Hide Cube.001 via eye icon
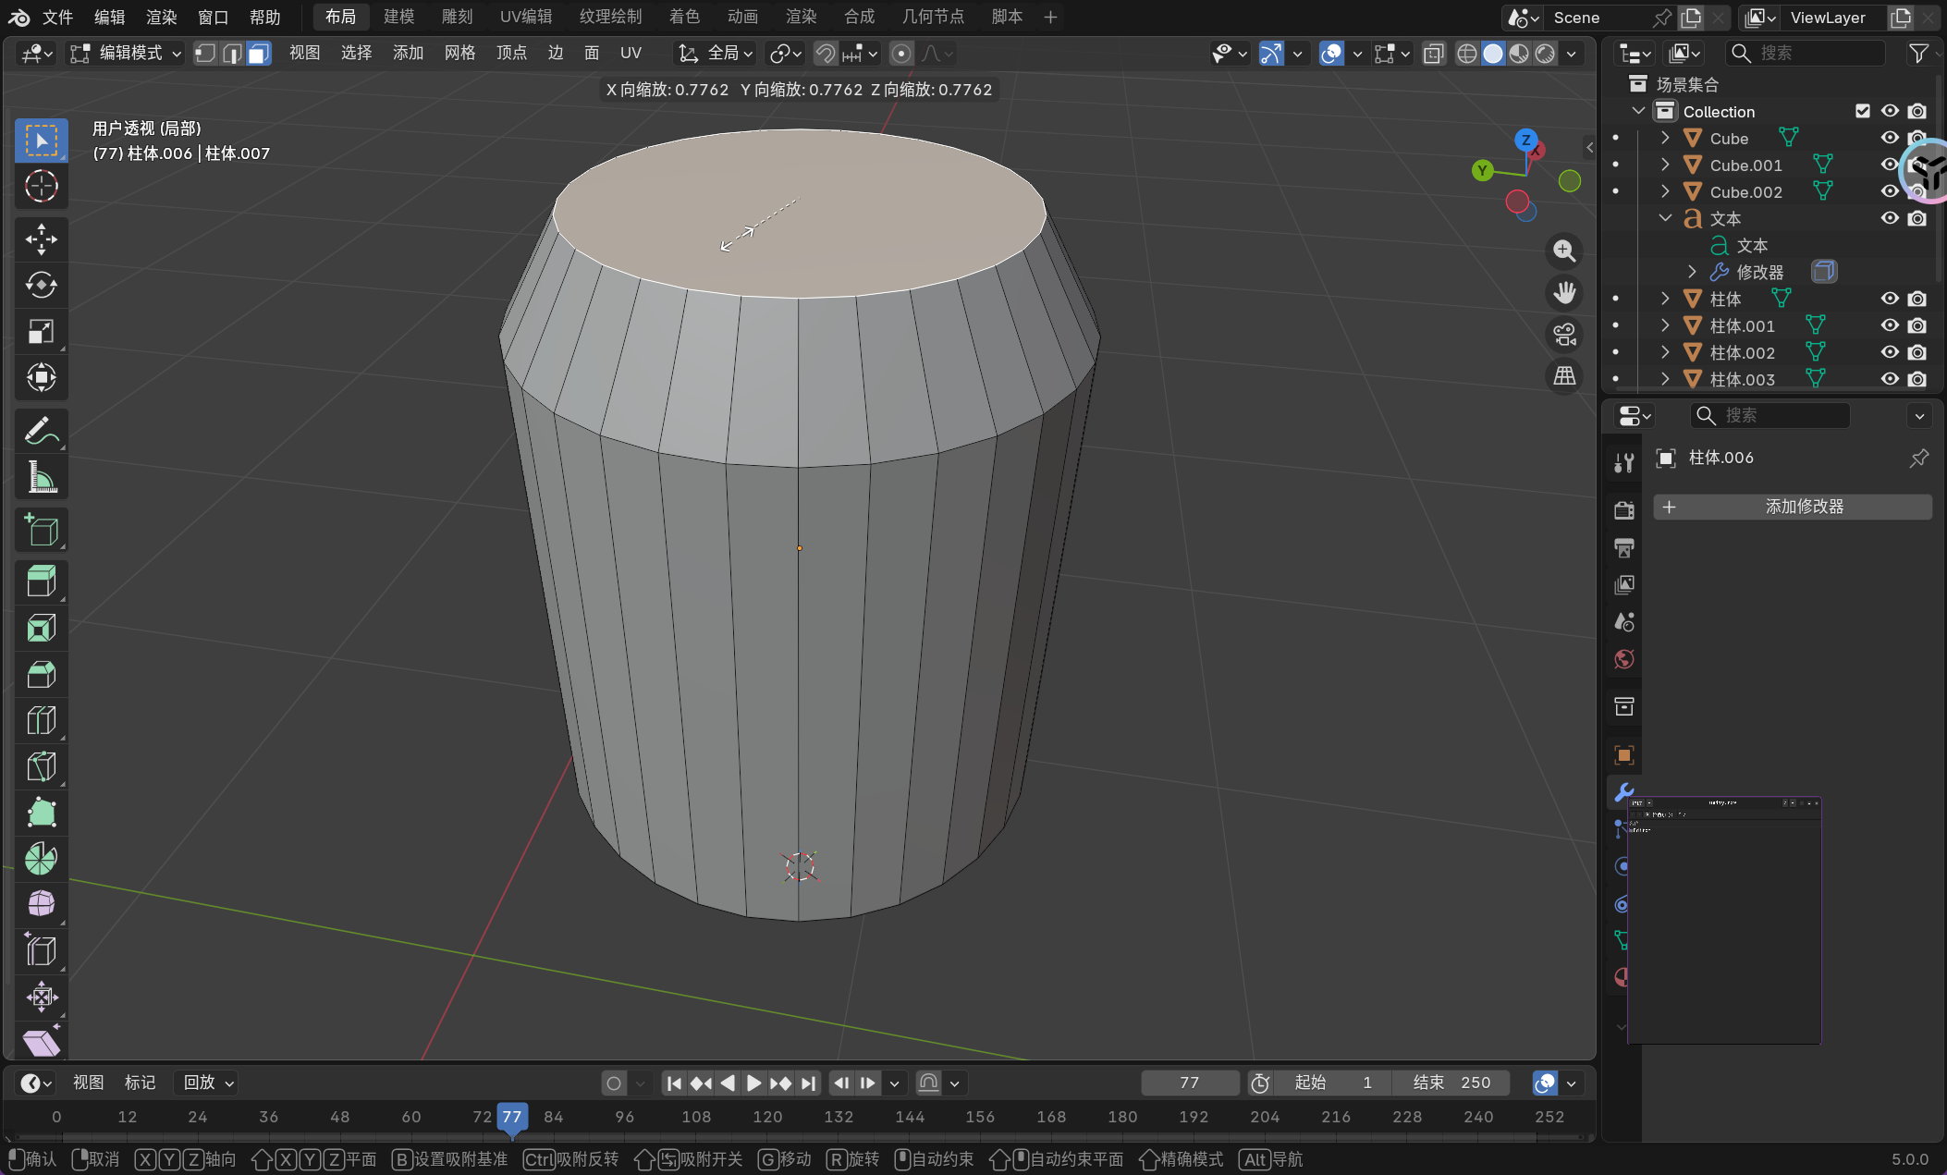Viewport: 1947px width, 1175px height. coord(1890,165)
